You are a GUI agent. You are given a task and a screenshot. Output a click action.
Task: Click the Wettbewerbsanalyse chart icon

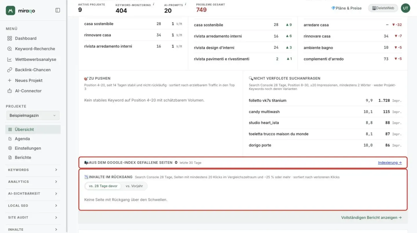pos(10,59)
